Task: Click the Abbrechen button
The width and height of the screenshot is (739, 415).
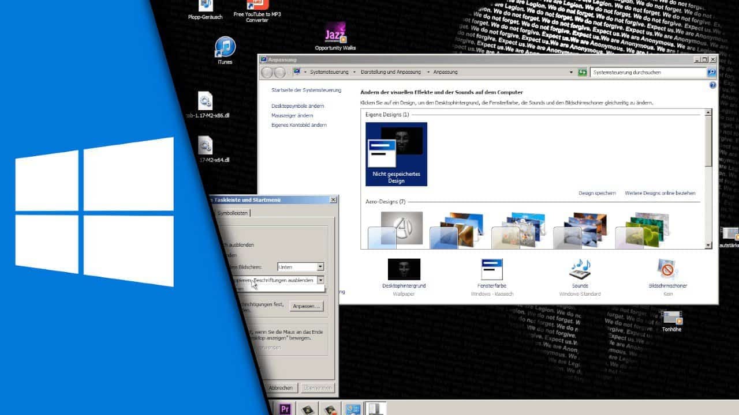Action: pyautogui.click(x=282, y=388)
